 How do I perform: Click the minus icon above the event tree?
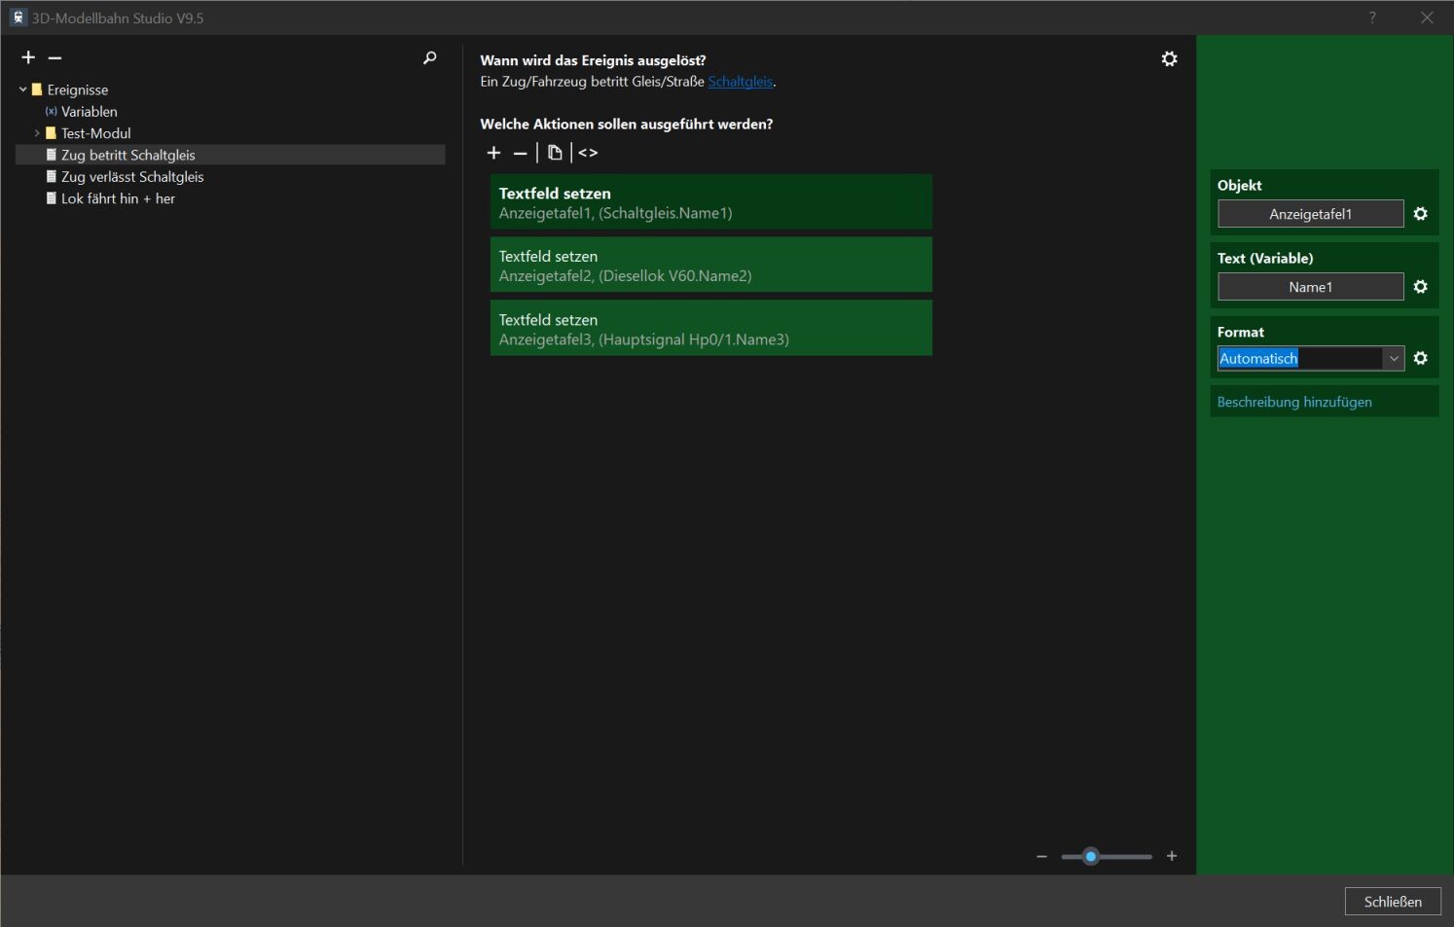pyautogui.click(x=55, y=58)
